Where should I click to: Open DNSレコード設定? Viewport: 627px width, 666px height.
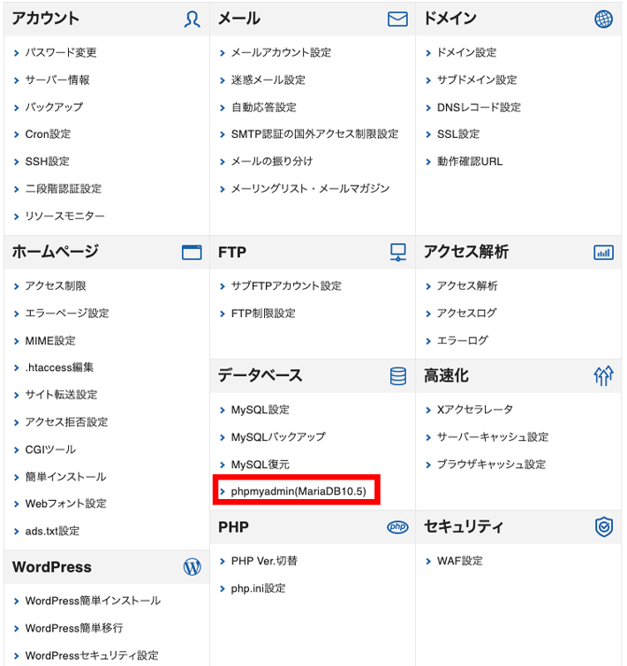point(479,107)
